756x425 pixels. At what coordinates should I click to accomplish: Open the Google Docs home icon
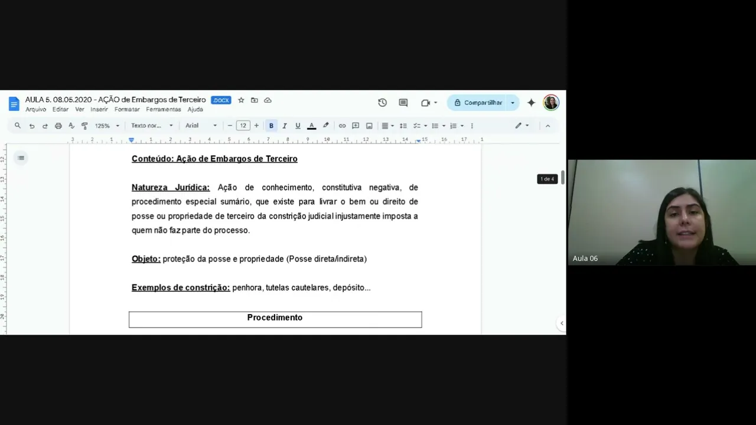click(x=14, y=104)
